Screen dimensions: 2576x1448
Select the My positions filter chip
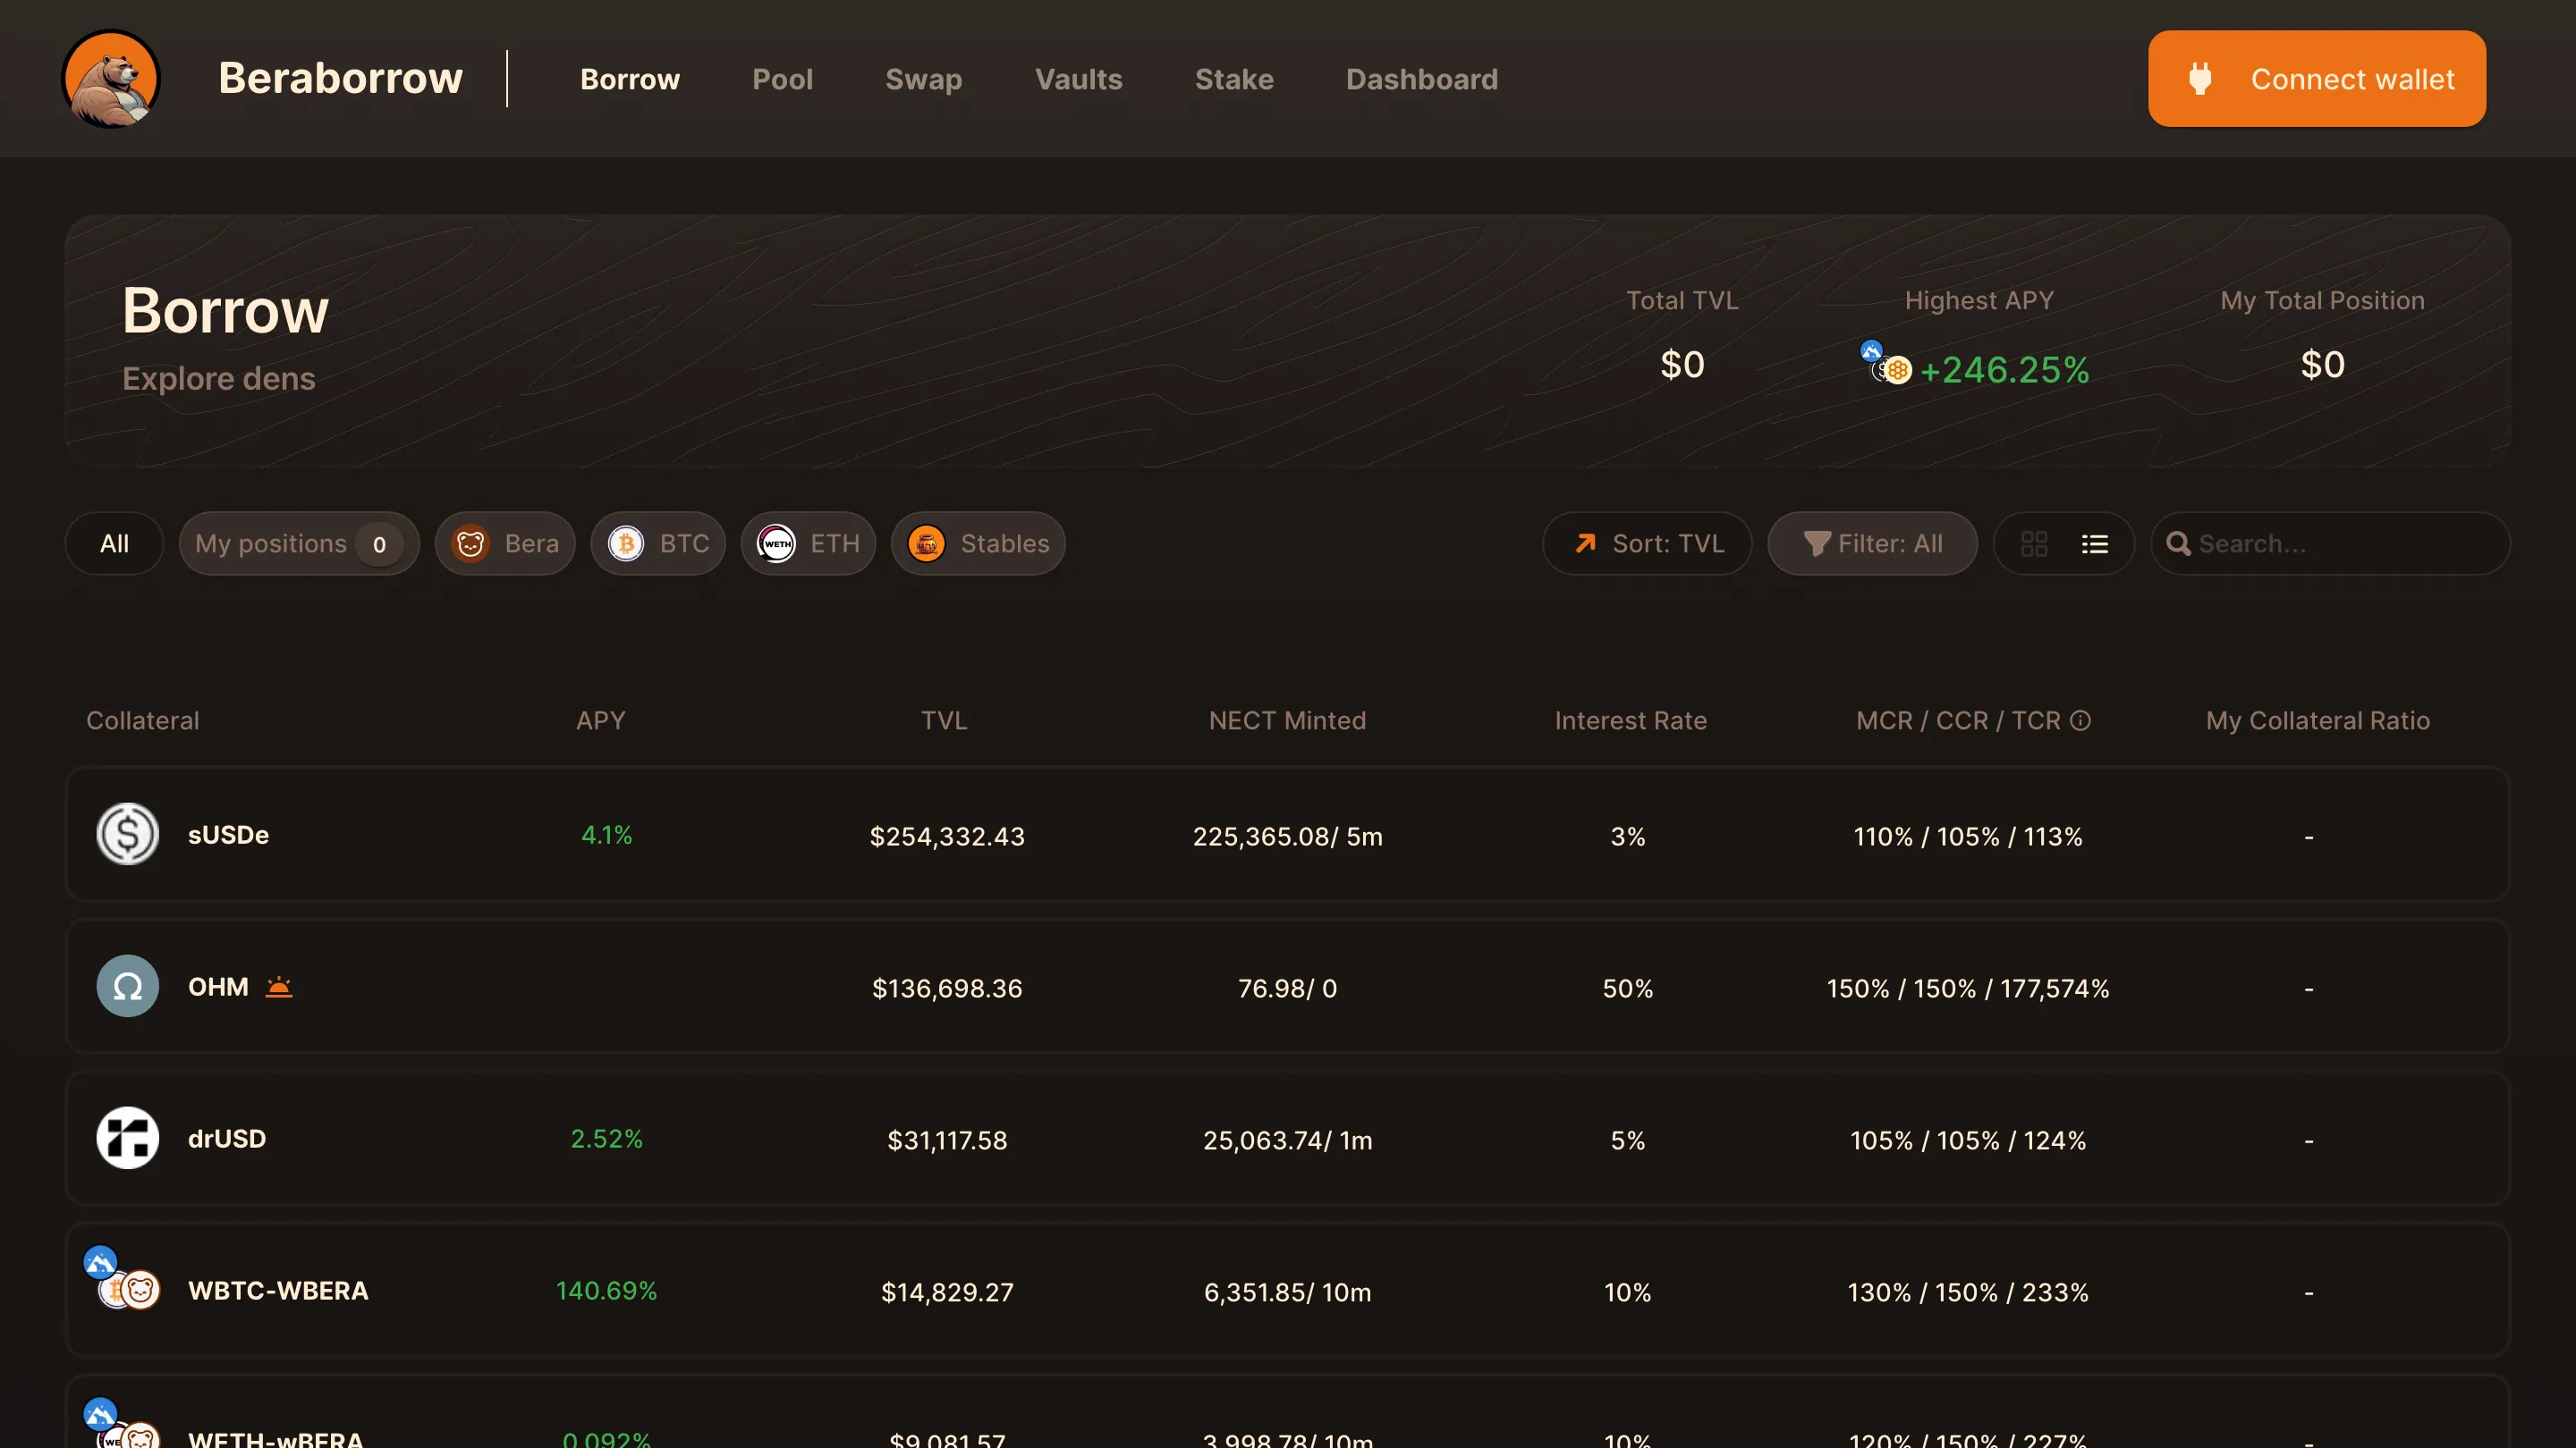(x=299, y=543)
